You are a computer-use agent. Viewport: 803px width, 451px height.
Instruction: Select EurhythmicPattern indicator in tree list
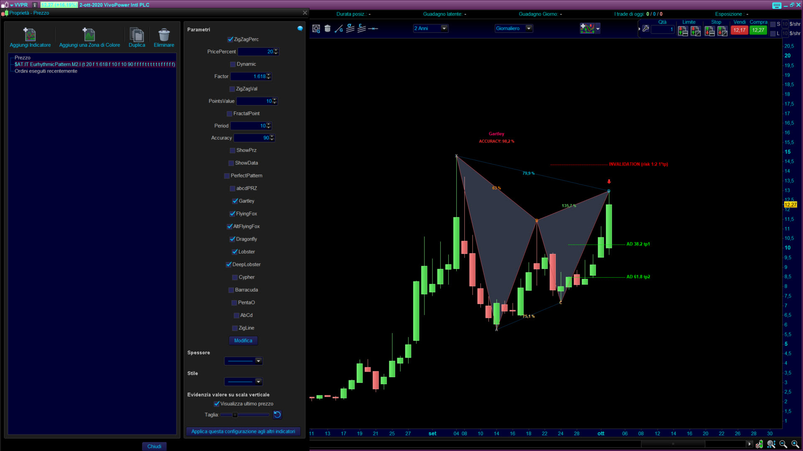[x=95, y=64]
